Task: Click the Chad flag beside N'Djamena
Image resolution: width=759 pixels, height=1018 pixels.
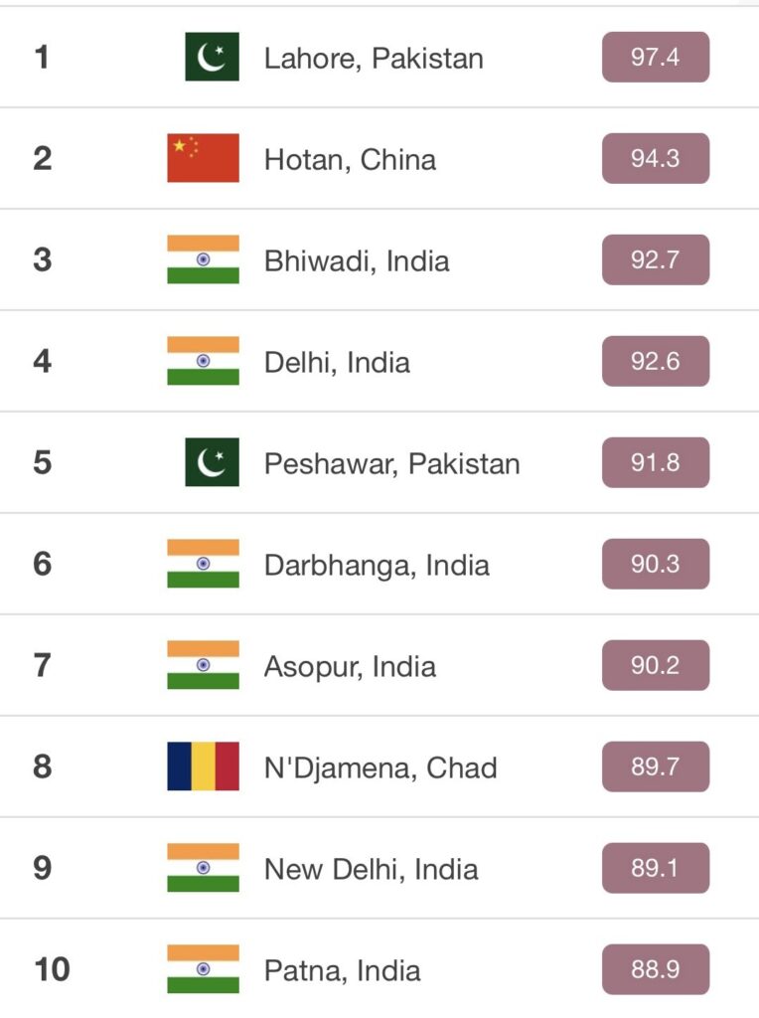Action: (x=203, y=766)
